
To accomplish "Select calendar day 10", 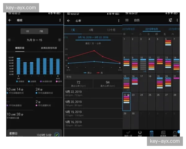I will (x=143, y=64).
